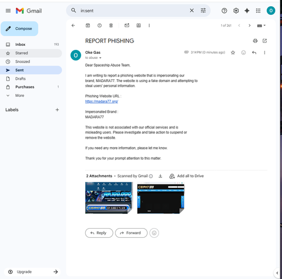Image resolution: width=282 pixels, height=279 pixels.
Task: Open the main menu hamburger icon
Action: [8, 11]
